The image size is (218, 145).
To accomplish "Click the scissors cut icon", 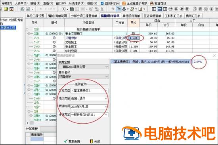I will point(102,9).
